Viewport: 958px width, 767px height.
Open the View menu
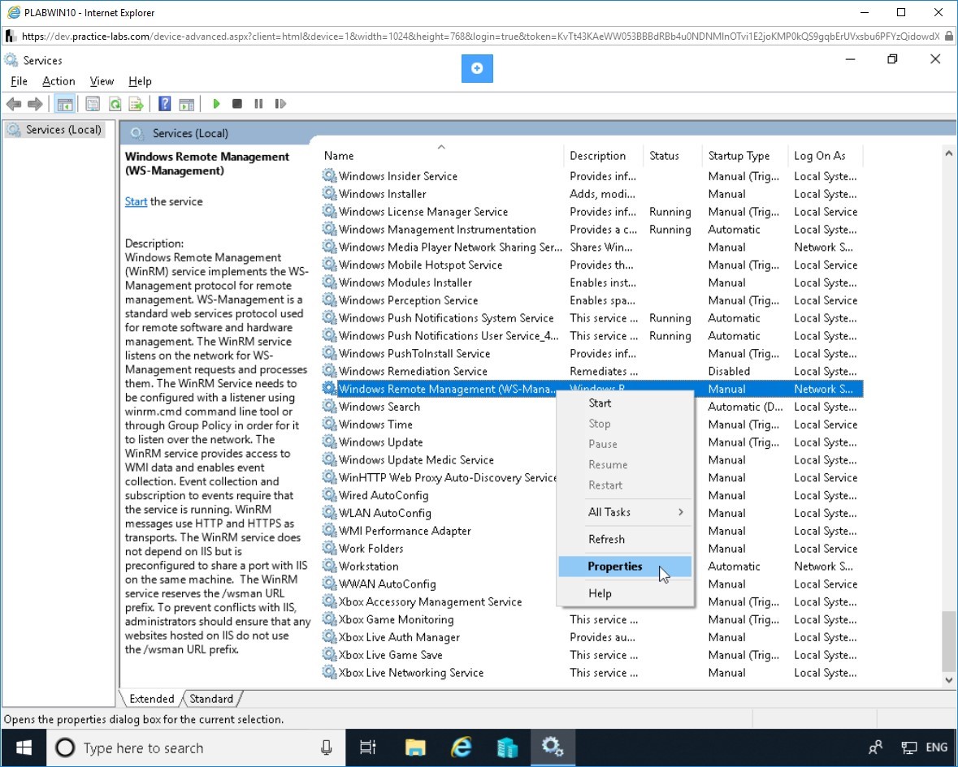(x=102, y=81)
